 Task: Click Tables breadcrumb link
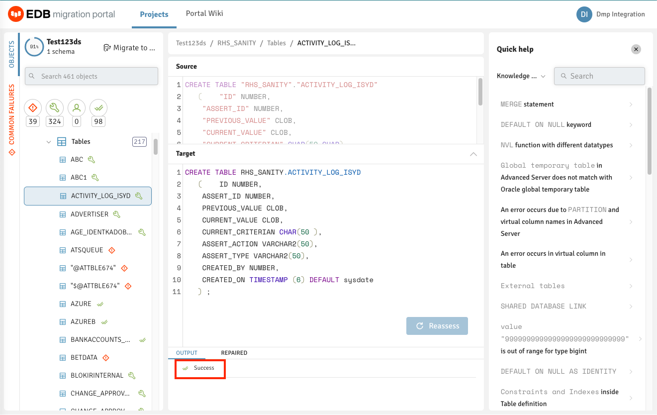277,43
